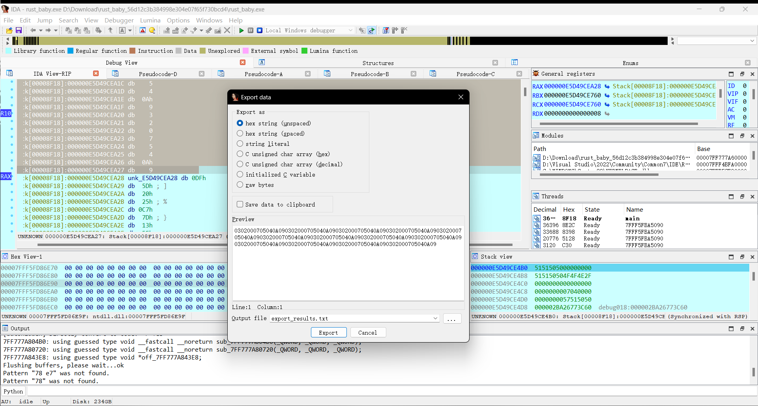
Task: Click the grey X delete toolbar icon
Action: [x=227, y=30]
